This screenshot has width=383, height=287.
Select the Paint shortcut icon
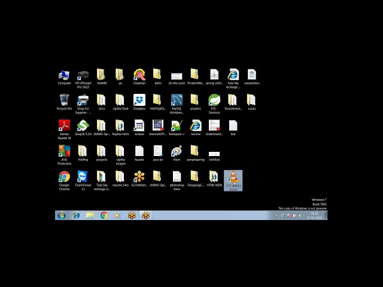pyautogui.click(x=177, y=154)
